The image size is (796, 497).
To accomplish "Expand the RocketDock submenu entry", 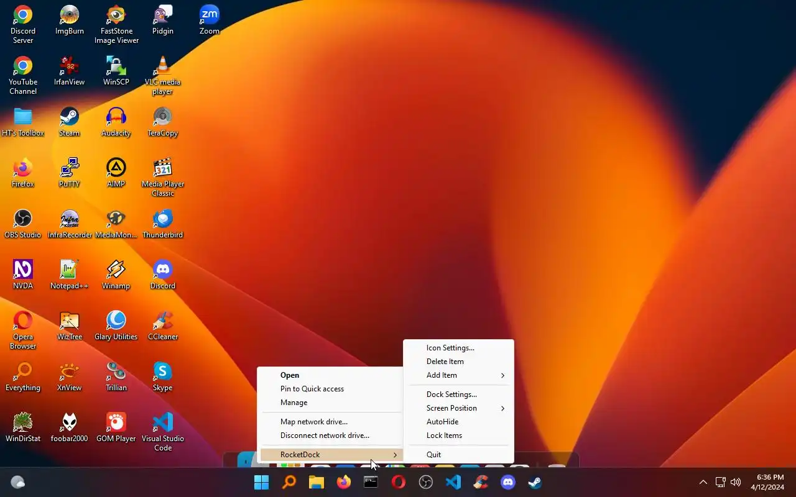I will click(331, 455).
